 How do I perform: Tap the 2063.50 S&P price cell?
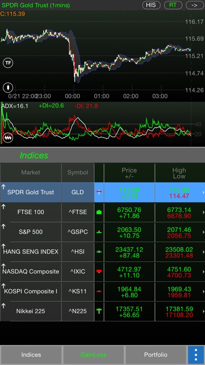coord(129,233)
